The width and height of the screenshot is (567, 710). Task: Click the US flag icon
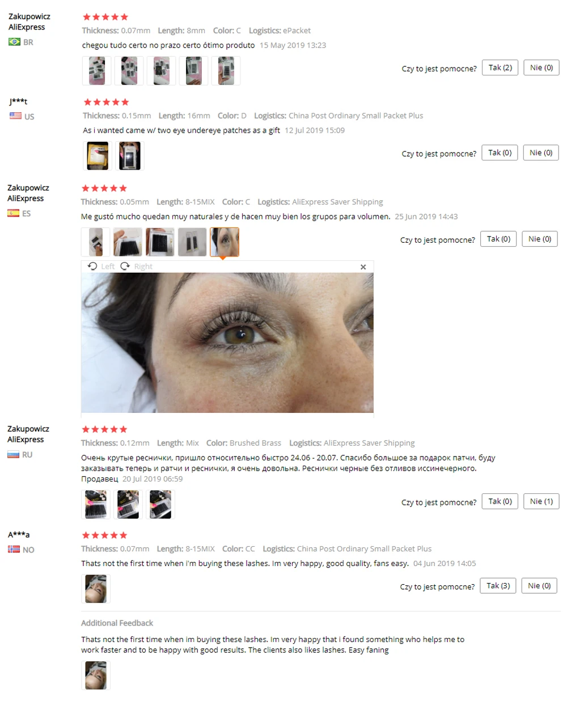click(x=15, y=116)
